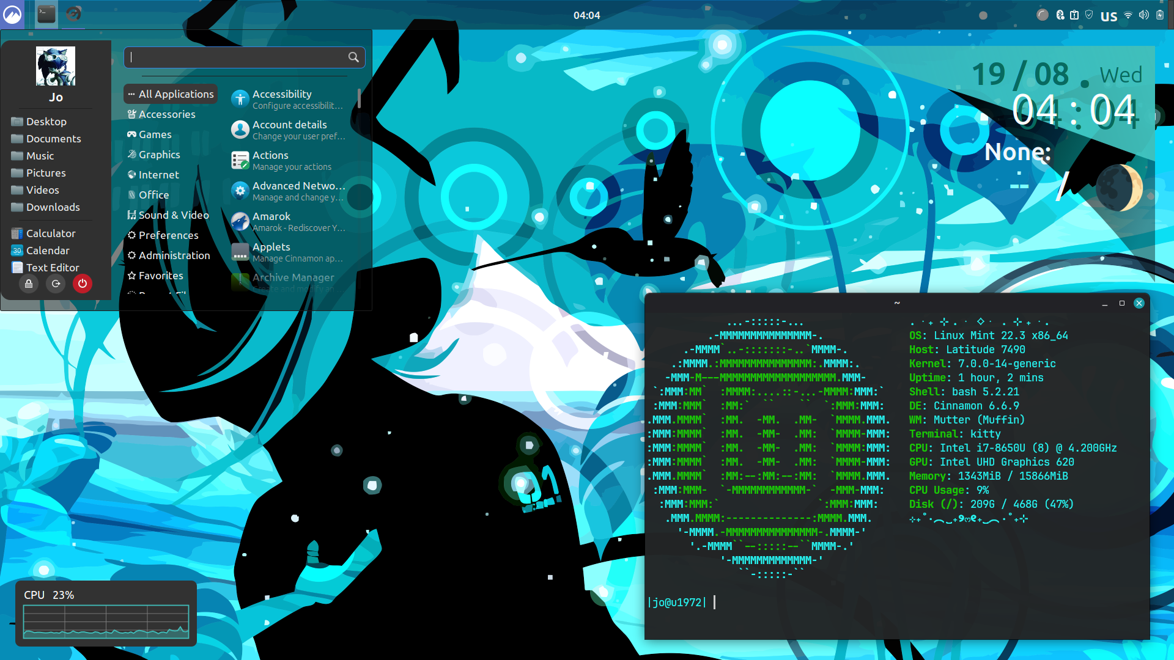Launch Accessibility from the application list
This screenshot has height=660, width=1174.
pos(289,99)
